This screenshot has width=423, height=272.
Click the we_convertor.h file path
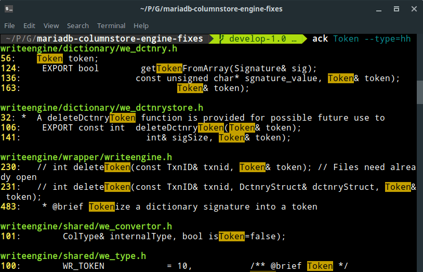tap(86, 226)
